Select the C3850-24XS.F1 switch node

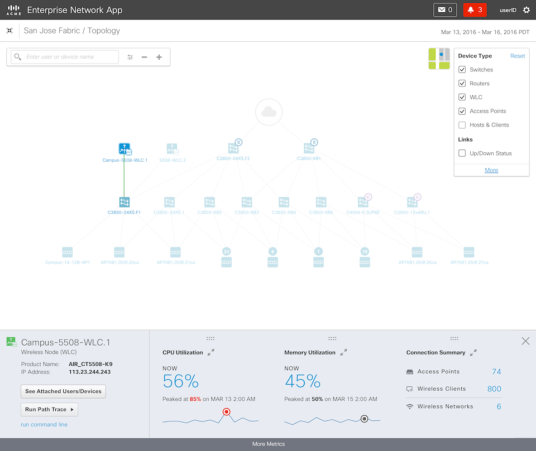124,202
